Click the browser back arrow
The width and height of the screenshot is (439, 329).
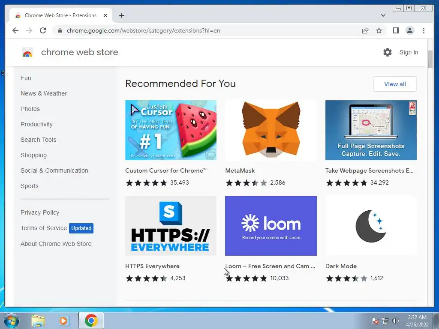coord(15,30)
